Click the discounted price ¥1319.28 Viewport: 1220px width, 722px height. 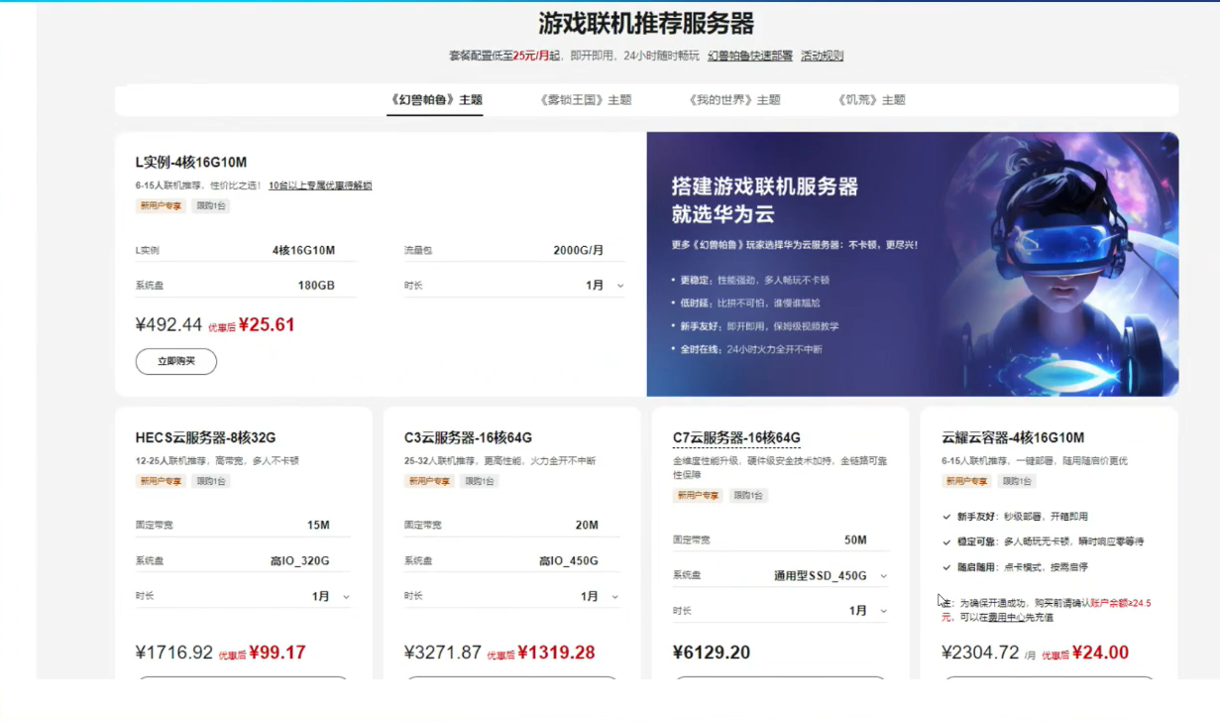(556, 653)
